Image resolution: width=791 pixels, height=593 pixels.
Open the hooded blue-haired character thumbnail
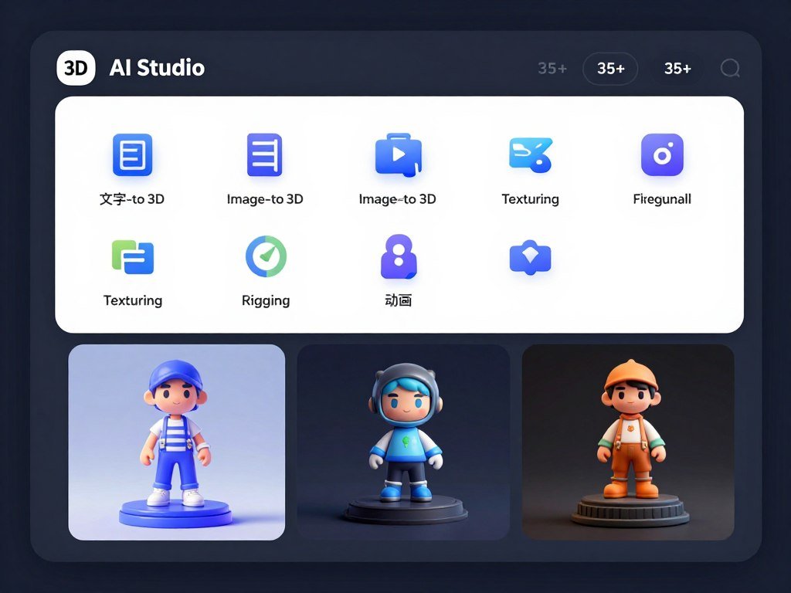click(403, 442)
